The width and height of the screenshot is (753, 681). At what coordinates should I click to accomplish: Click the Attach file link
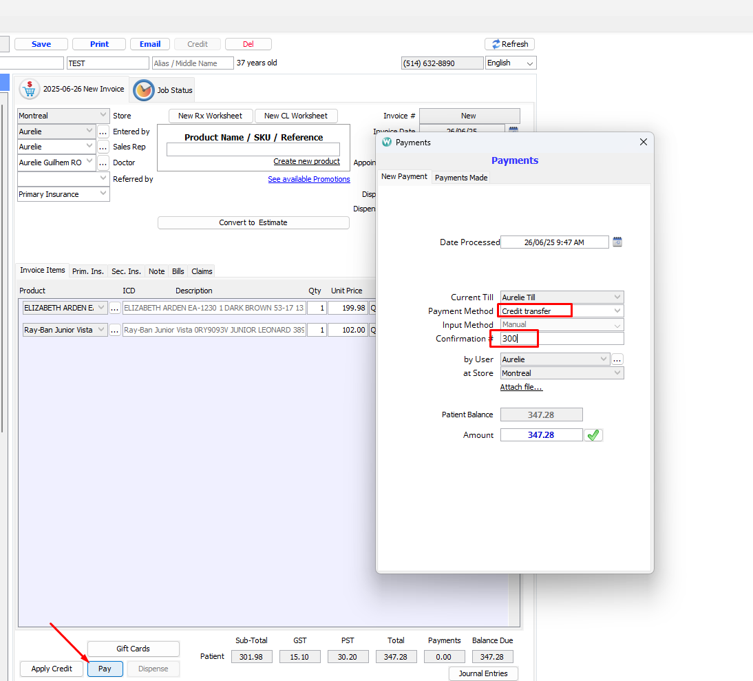[522, 387]
